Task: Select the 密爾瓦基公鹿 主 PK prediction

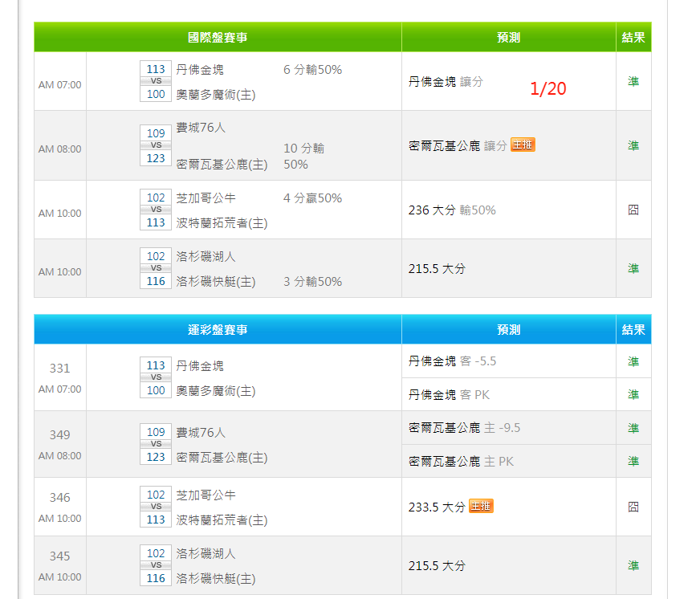Action: point(461,462)
